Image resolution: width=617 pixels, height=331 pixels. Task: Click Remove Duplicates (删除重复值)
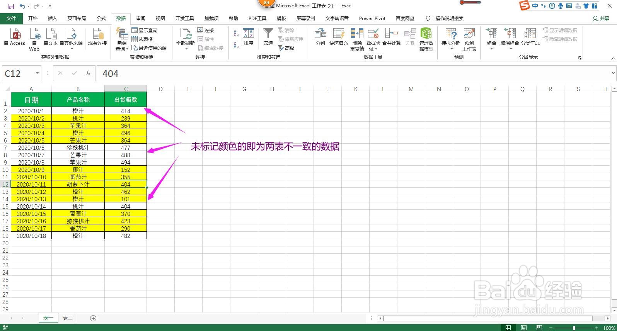coord(357,39)
